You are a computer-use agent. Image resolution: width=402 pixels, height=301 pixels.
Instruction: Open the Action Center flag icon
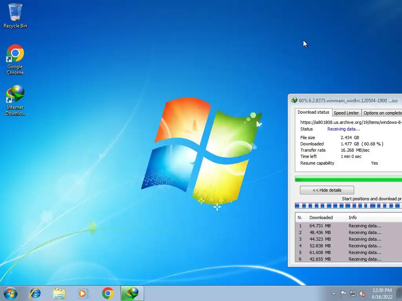tap(343, 294)
